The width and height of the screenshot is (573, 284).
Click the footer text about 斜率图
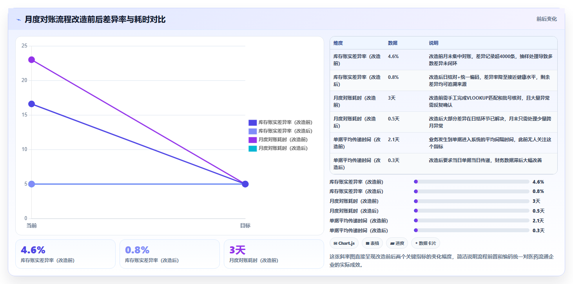[442, 260]
